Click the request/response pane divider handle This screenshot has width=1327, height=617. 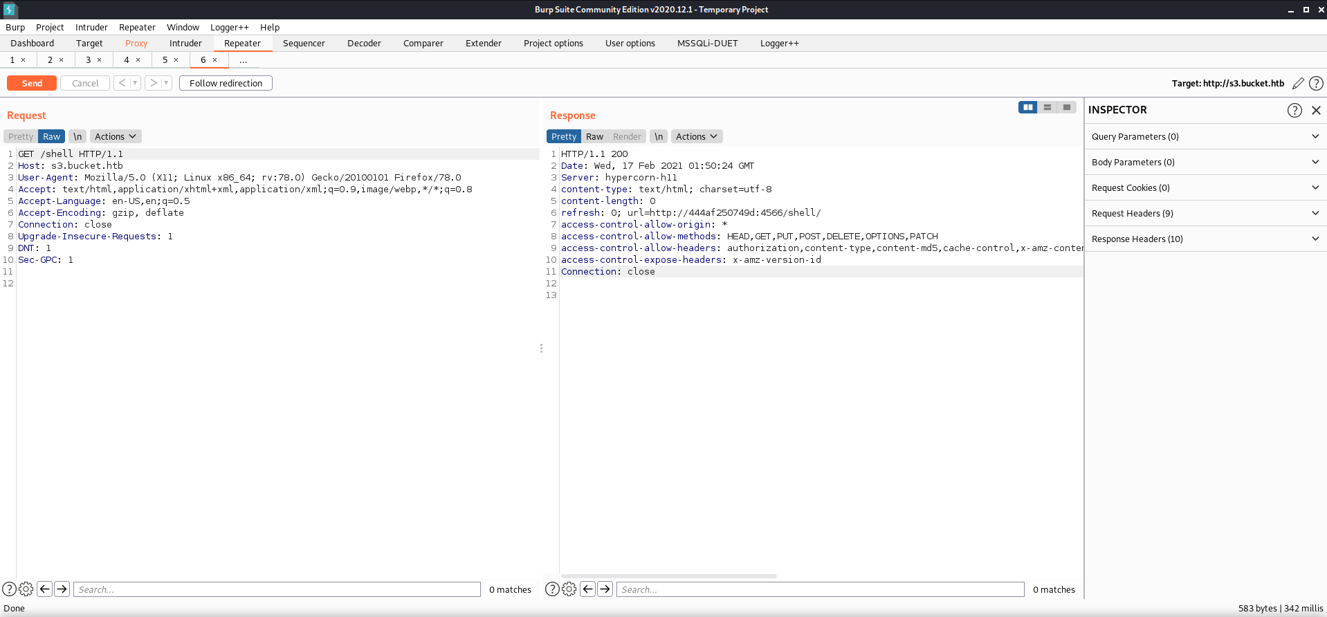[541, 349]
